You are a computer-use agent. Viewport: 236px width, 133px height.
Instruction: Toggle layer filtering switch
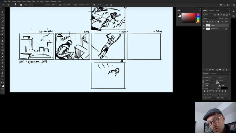point(230,14)
